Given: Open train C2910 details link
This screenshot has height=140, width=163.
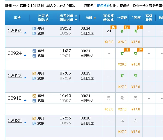Looking at the screenshot, I should (14, 98).
